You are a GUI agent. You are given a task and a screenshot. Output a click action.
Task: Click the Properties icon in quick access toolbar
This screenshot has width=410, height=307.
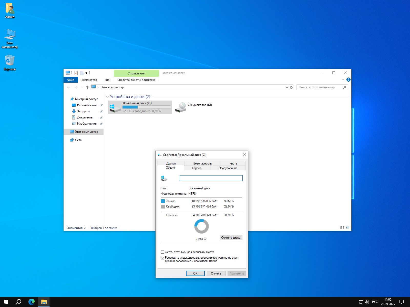[x=76, y=73]
